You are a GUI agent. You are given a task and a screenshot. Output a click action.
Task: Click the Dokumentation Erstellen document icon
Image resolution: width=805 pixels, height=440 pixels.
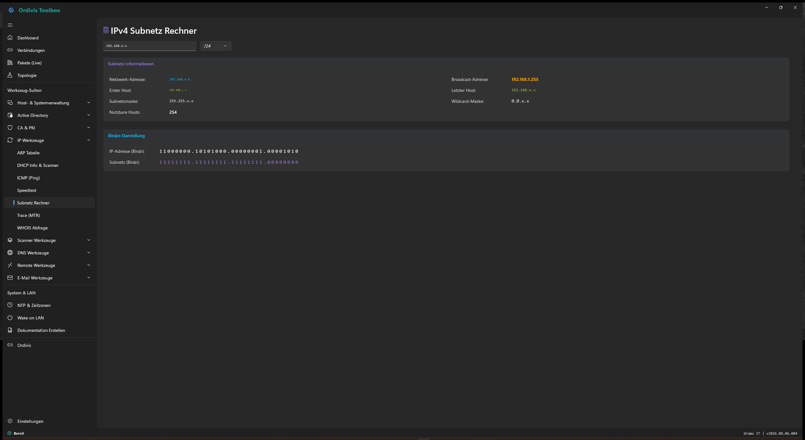(10, 330)
